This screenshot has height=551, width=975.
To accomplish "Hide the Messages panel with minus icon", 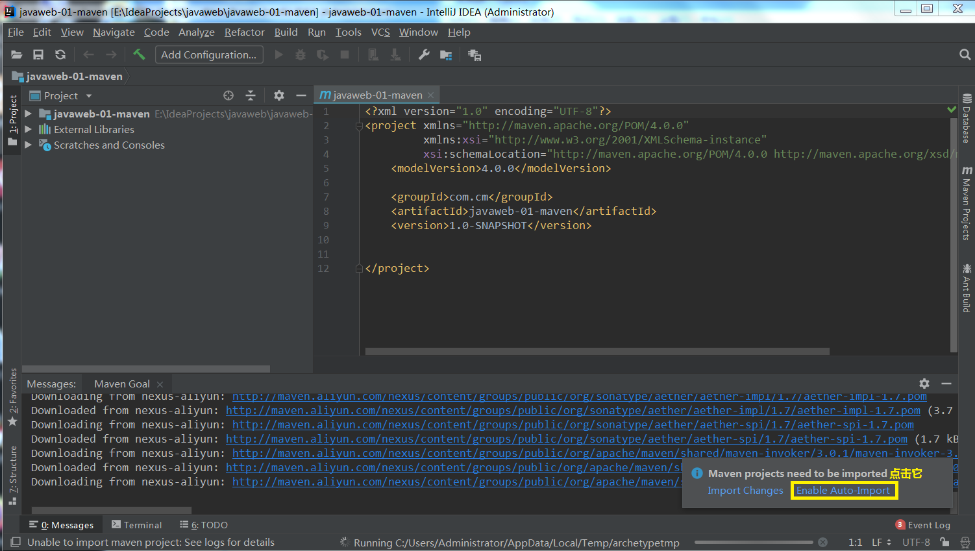I will (x=946, y=384).
